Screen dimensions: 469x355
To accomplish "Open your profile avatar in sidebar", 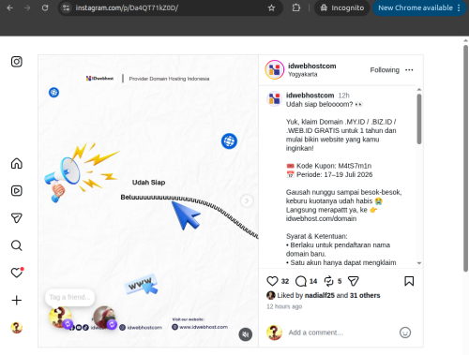I will 17,328.
